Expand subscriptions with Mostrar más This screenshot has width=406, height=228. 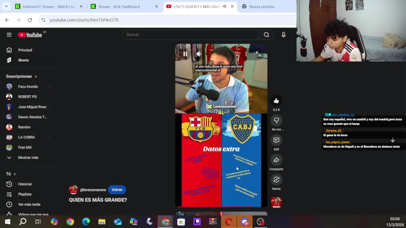[28, 157]
